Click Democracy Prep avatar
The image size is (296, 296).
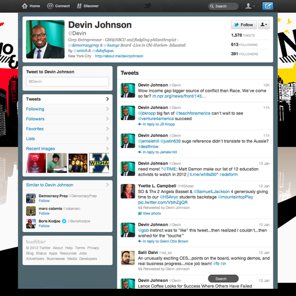click(x=31, y=198)
